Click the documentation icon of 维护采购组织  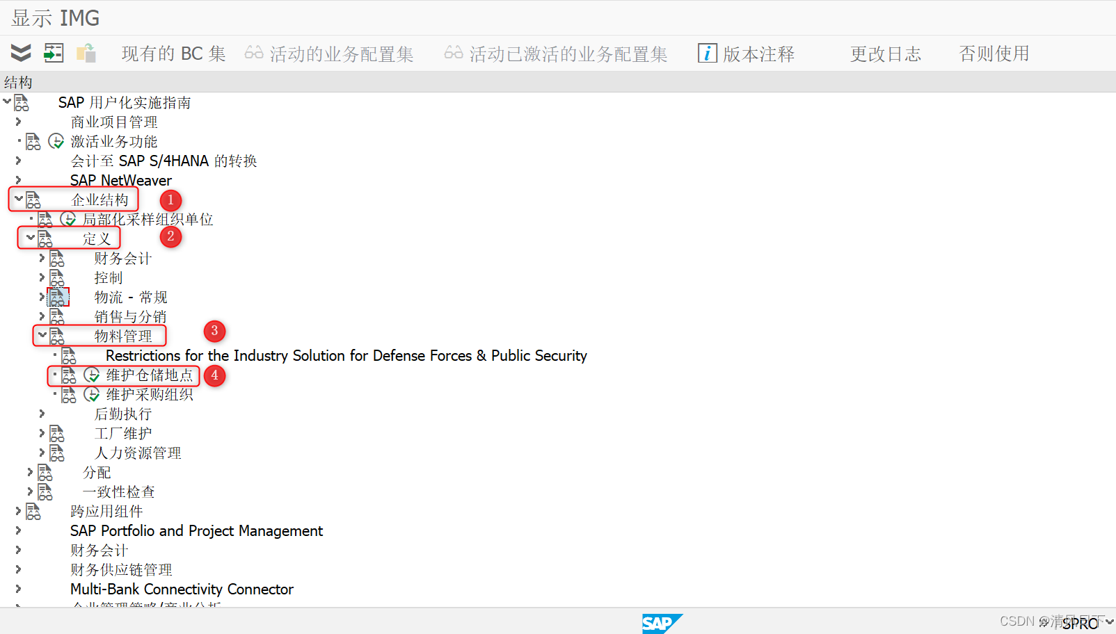pyautogui.click(x=69, y=395)
